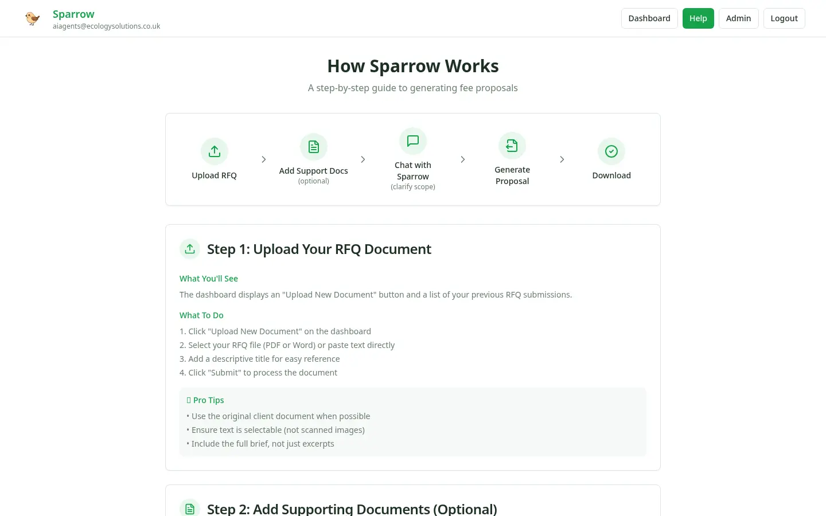Click the "A step-by-step guide to generating fee proposals" subtitle
The height and width of the screenshot is (516, 826).
click(x=413, y=88)
